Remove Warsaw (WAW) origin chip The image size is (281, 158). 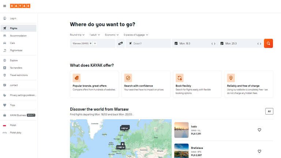91,44
